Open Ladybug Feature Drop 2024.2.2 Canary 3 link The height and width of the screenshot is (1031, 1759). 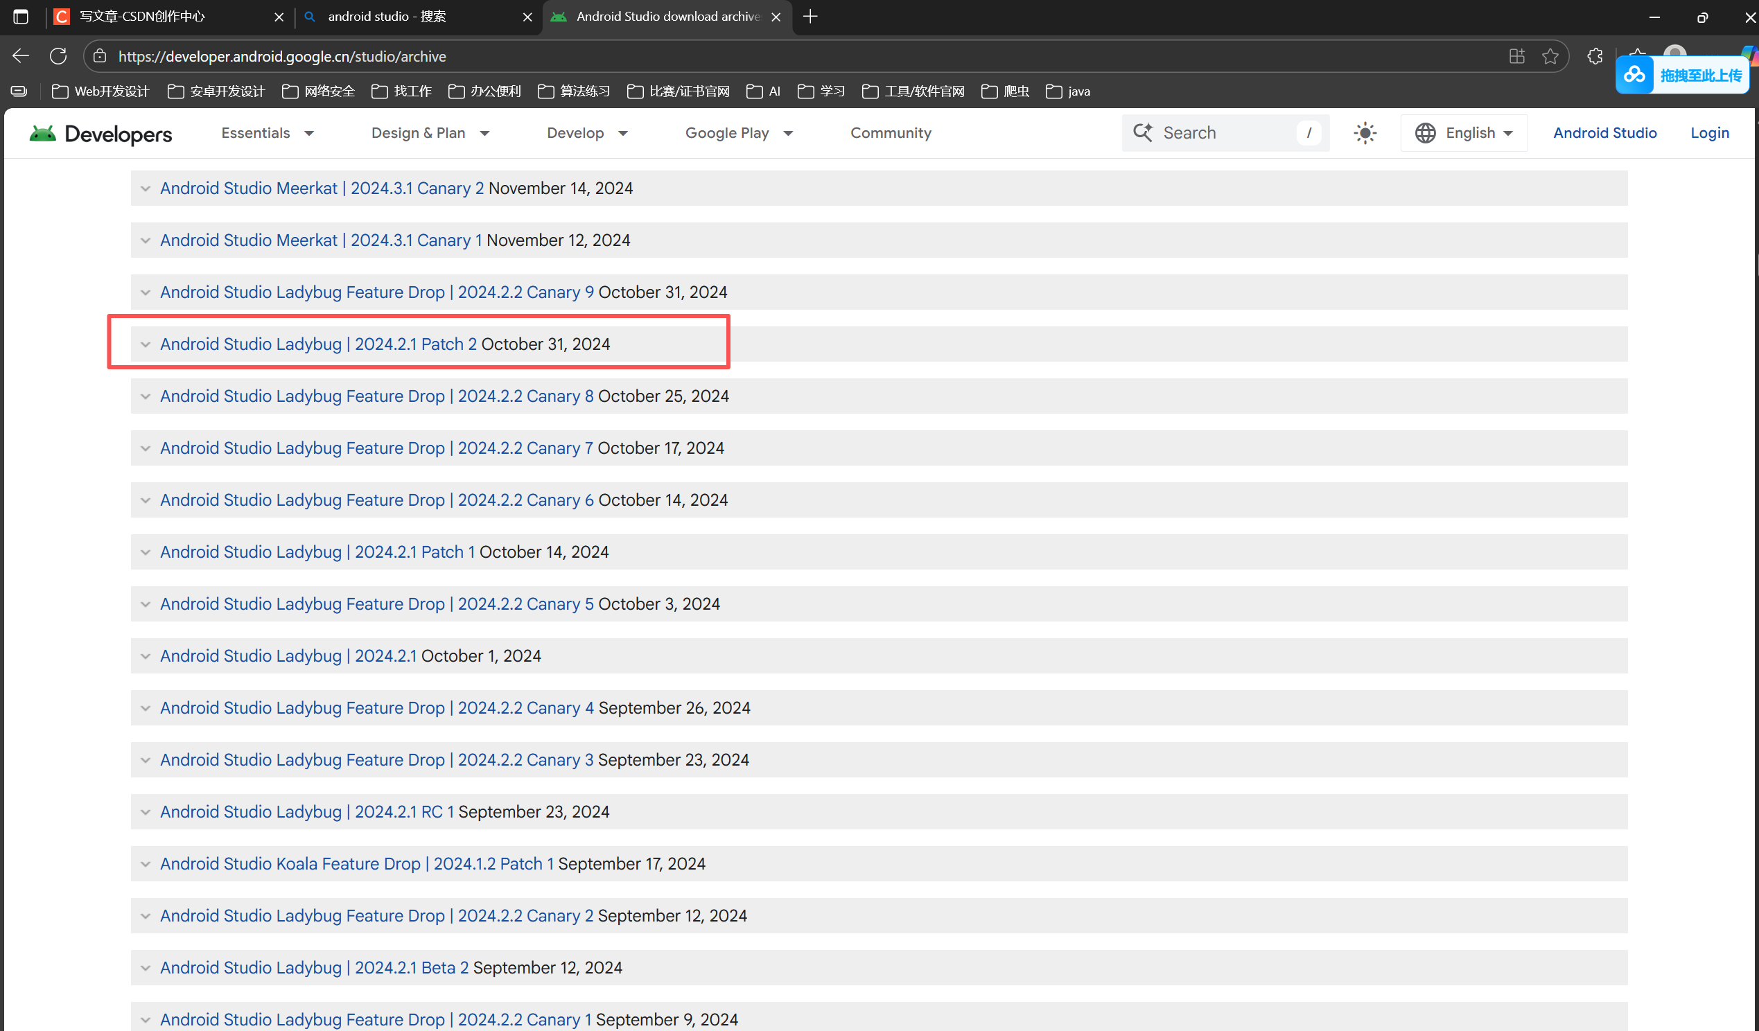377,760
